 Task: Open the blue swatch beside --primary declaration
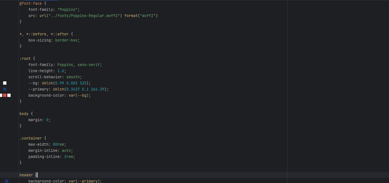tap(5, 89)
